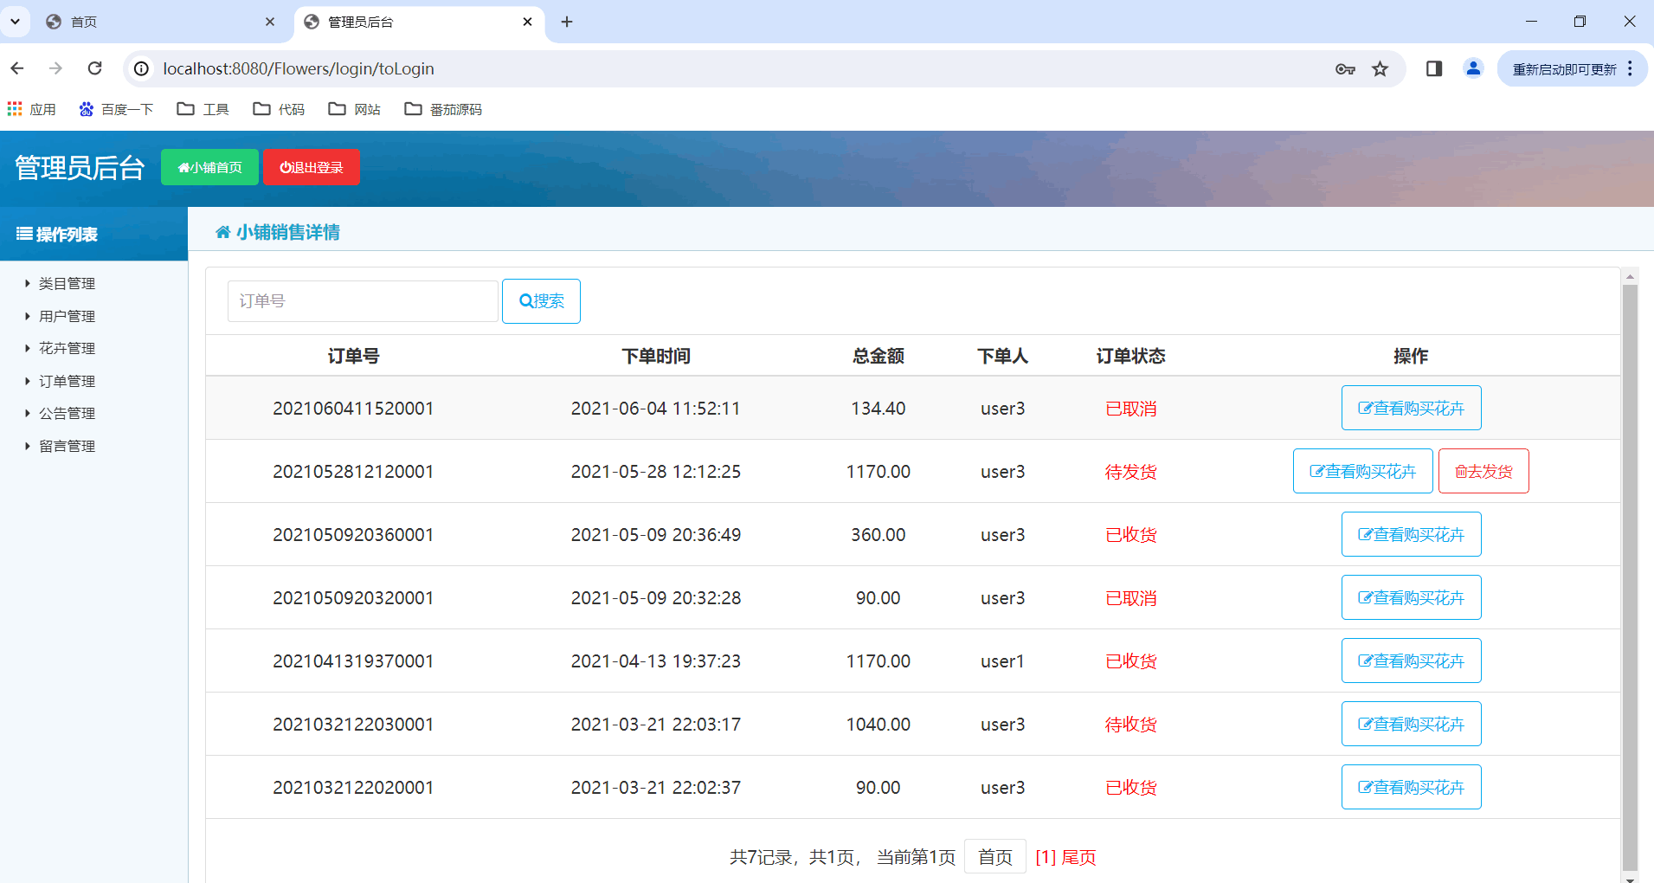Click 退出登录 to log out
The width and height of the screenshot is (1654, 883).
(312, 167)
